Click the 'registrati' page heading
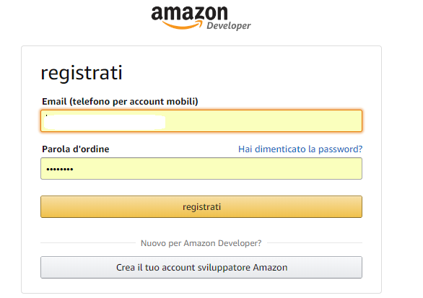This screenshot has height=298, width=423. coord(82,73)
